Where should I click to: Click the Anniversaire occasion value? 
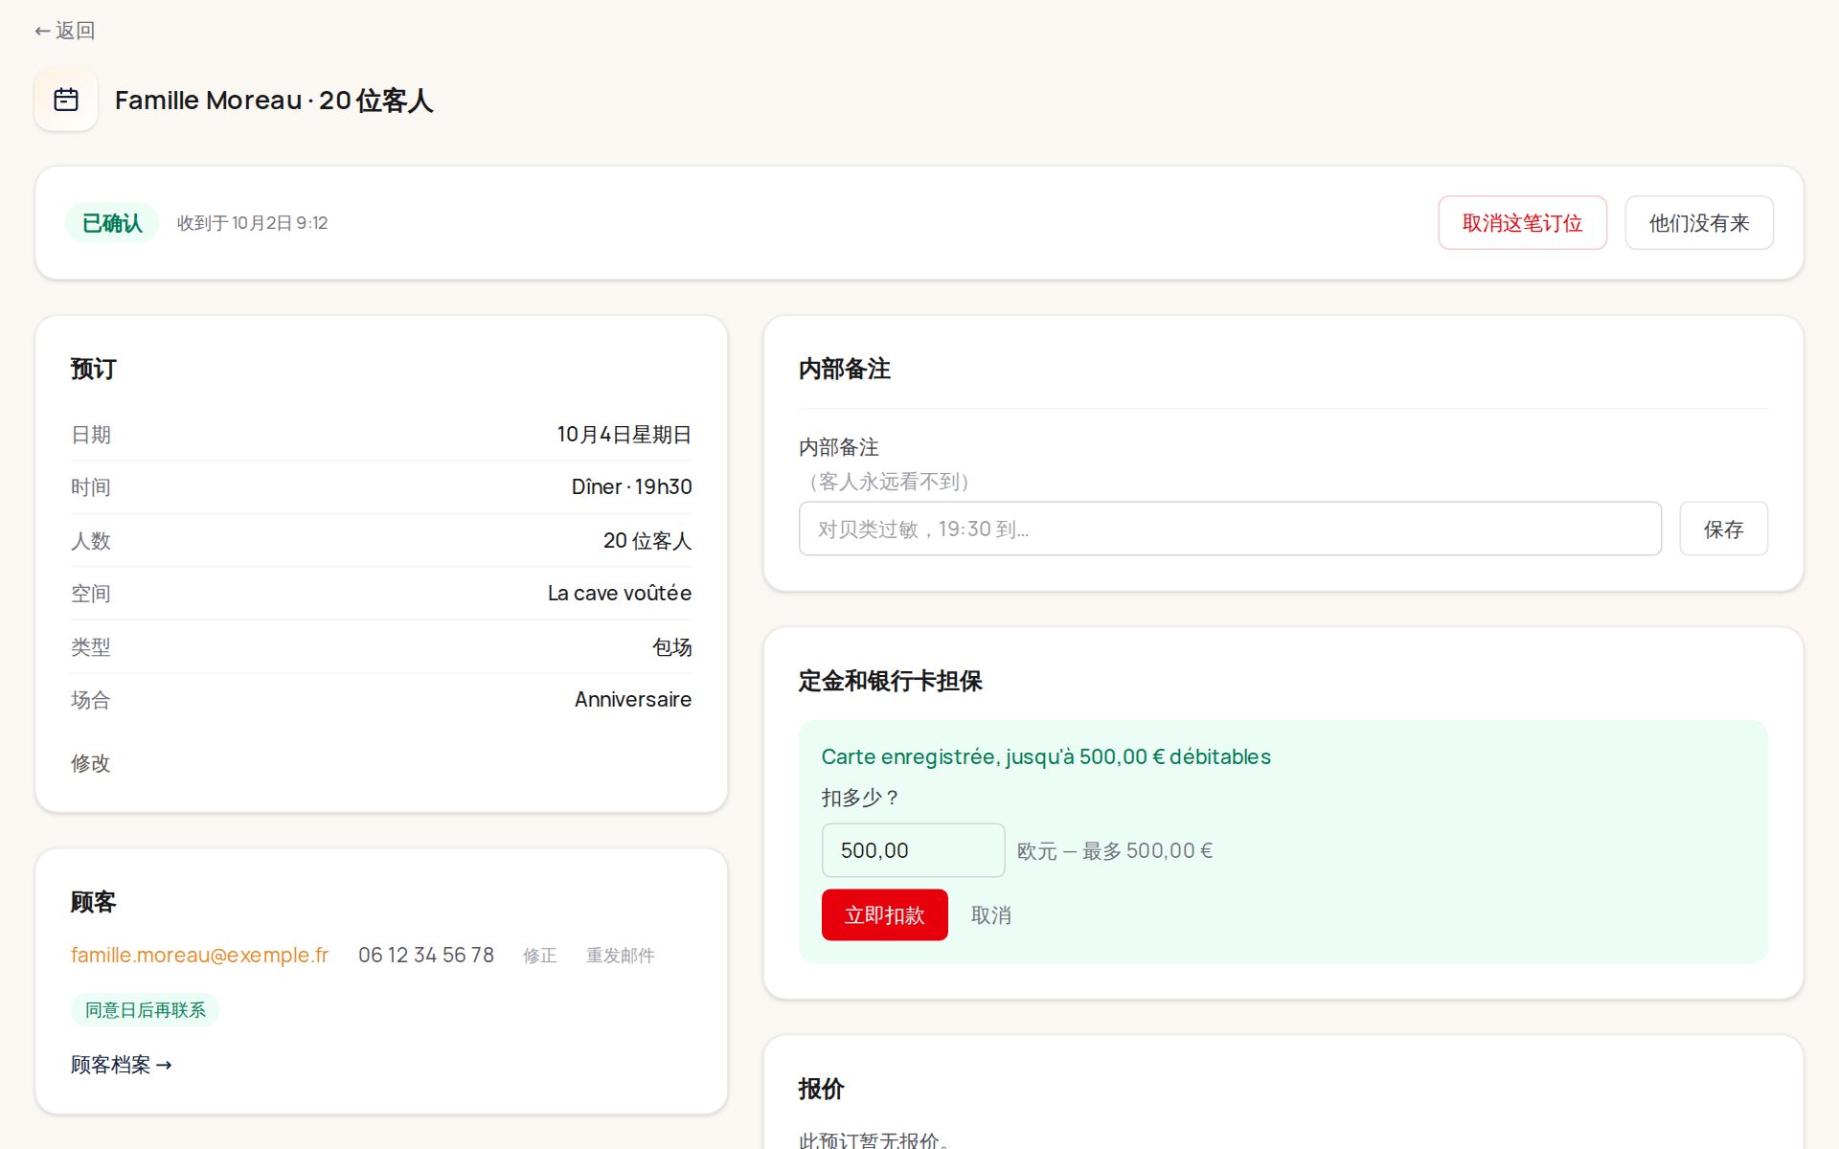[x=633, y=700]
